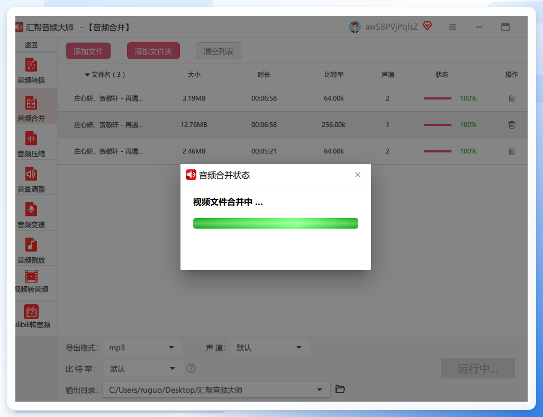Open the 比特率 默认 dropdown
The height and width of the screenshot is (417, 543).
[143, 368]
